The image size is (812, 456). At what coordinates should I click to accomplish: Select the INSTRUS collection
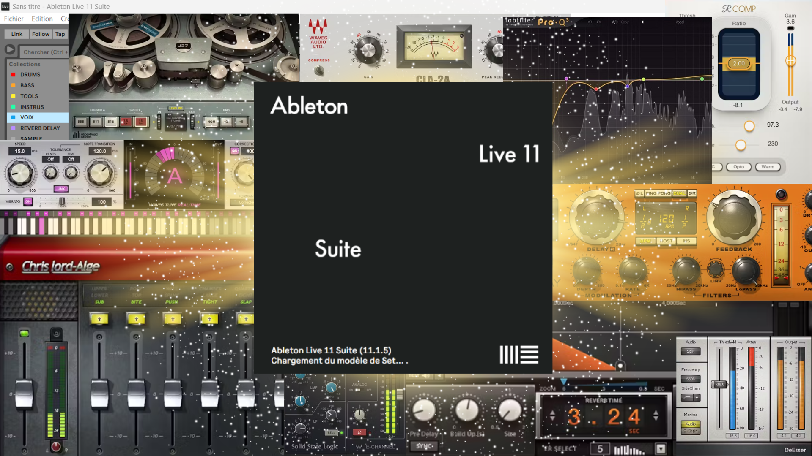38,107
